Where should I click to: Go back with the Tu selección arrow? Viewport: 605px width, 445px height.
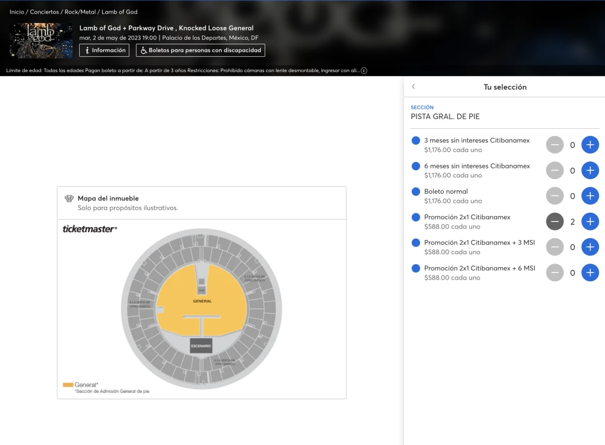tap(414, 87)
